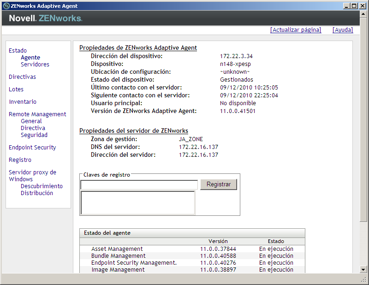Click the Actualizar página link

(296, 30)
